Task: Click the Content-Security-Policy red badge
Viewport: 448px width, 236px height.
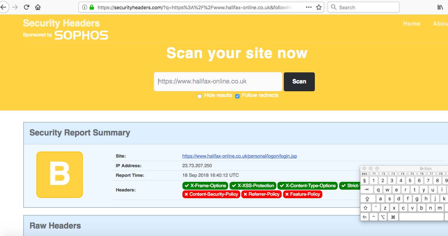Action: [211, 194]
